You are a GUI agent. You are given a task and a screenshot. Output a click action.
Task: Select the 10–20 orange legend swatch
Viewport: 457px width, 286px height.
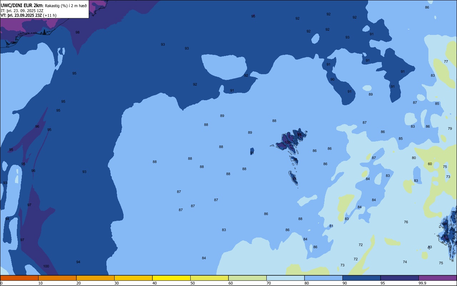[57, 278]
